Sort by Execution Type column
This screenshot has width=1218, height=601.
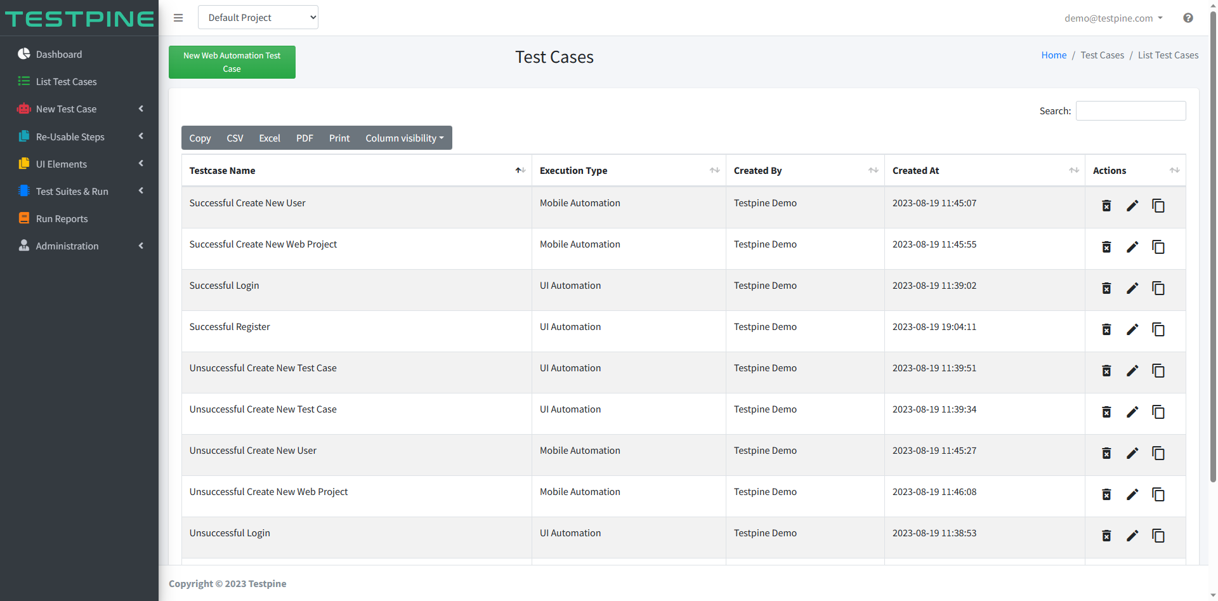click(x=629, y=170)
